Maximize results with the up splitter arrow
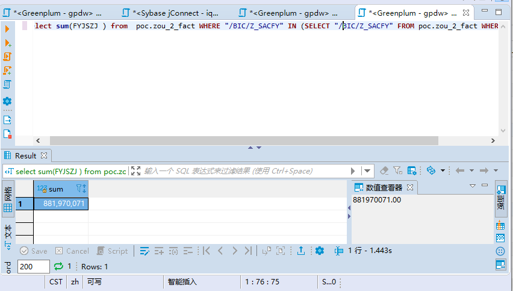 click(250, 148)
